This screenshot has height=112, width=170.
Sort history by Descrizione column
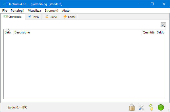click(77, 32)
